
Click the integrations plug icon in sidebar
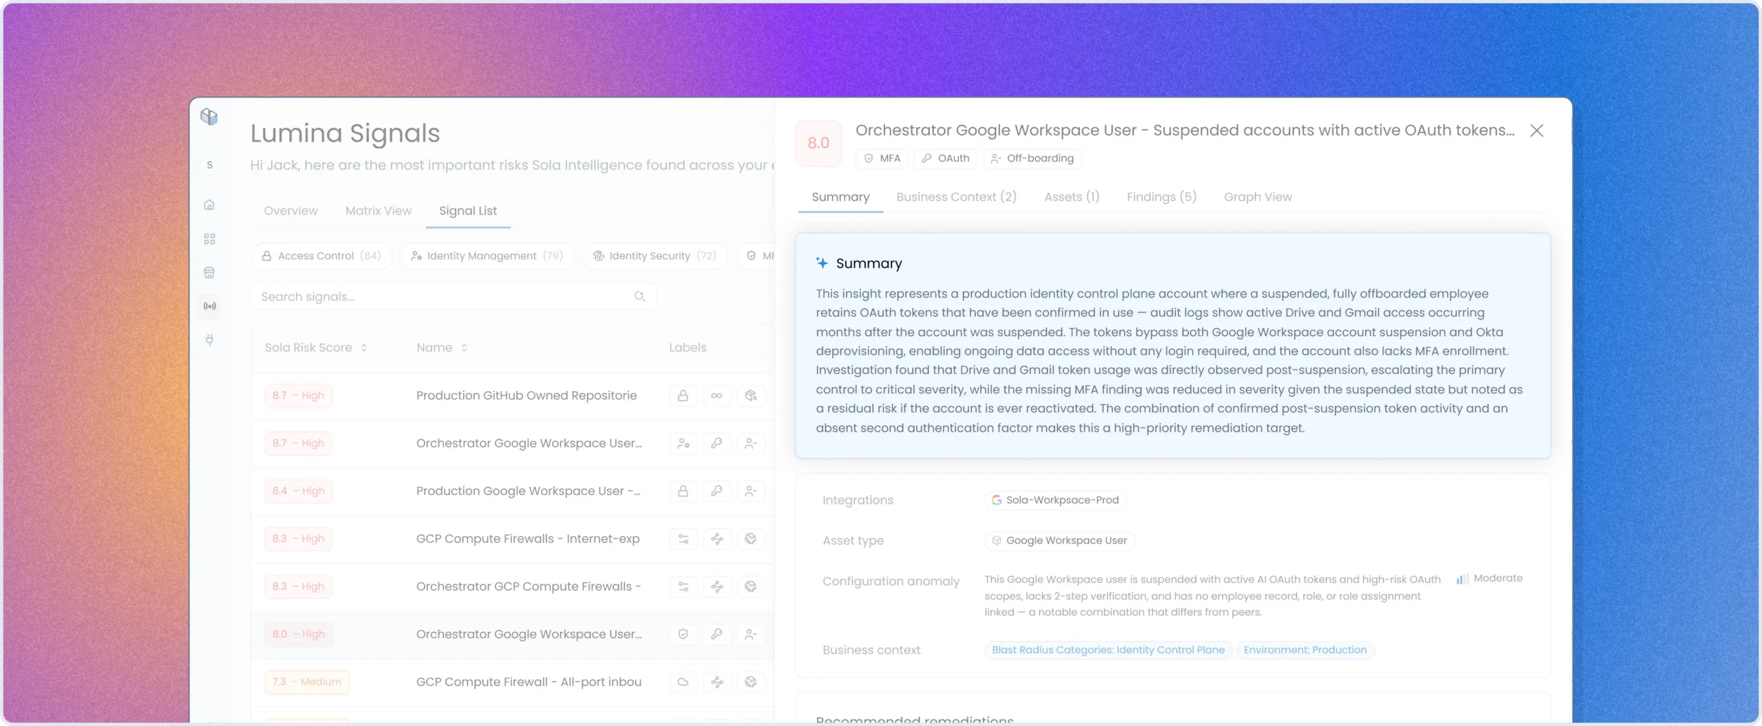[209, 340]
